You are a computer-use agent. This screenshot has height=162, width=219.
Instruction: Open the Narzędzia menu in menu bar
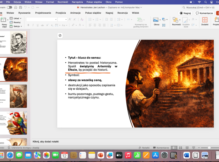click(x=77, y=2)
